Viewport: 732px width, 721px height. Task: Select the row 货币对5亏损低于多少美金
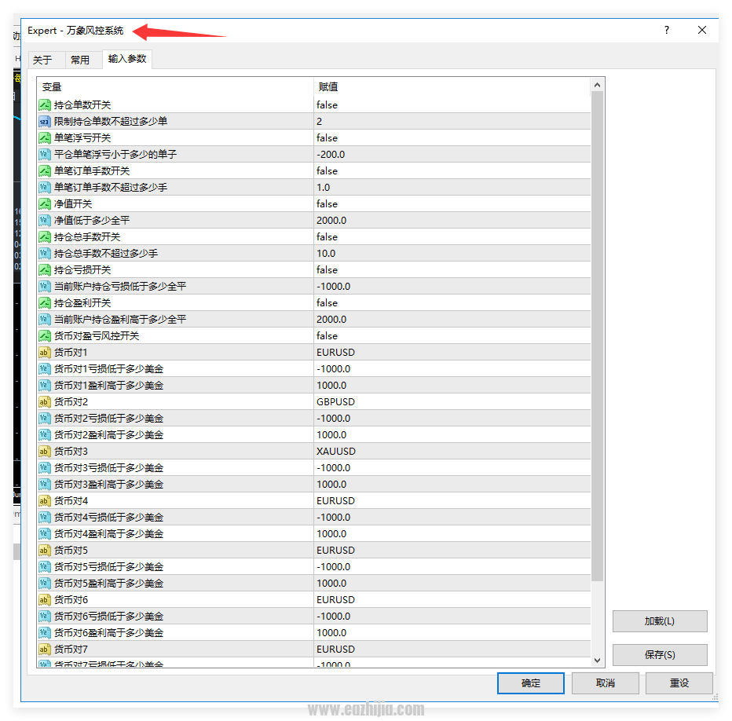click(313, 567)
